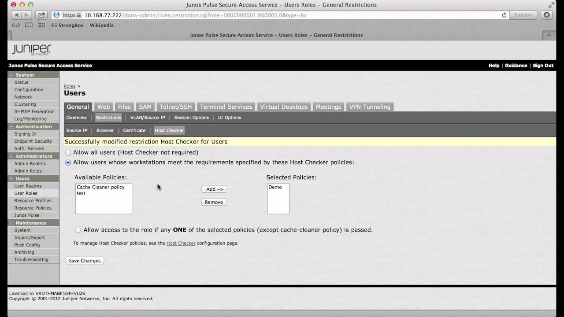564x317 pixels.
Task: Collapse the Administrators sidebar section
Action: pos(11,156)
